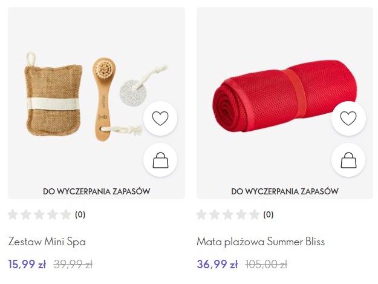Screen dimensions: 378x284
Task: Open the Zestaw Mini Spa product image
Action: (96, 96)
